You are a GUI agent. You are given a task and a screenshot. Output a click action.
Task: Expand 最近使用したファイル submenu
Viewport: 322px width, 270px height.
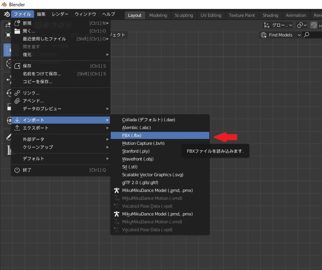61,39
